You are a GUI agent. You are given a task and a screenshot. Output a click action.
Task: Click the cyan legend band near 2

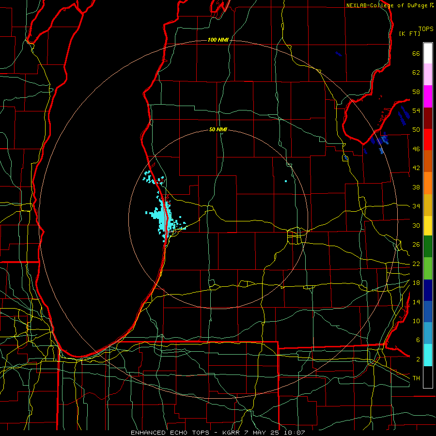(428, 355)
